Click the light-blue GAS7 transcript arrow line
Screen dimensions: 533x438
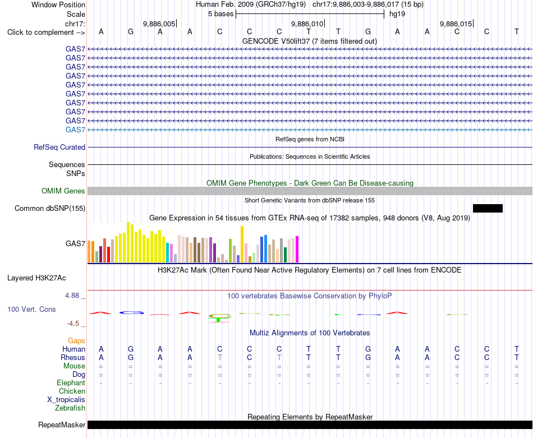pyautogui.click(x=310, y=130)
